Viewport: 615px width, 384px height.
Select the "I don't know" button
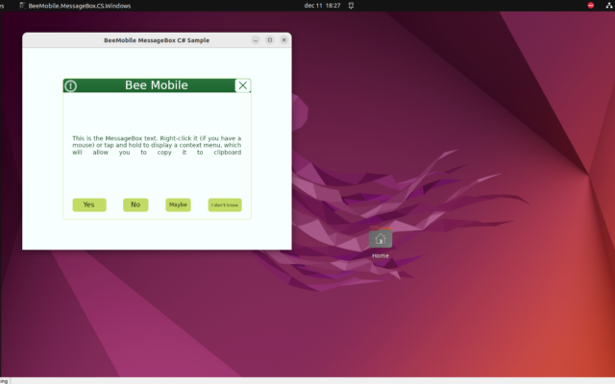(225, 204)
